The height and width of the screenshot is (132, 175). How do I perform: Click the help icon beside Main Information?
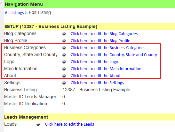point(64,69)
